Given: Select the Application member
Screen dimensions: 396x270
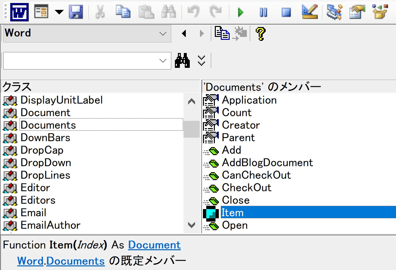Looking at the screenshot, I should click(x=249, y=100).
